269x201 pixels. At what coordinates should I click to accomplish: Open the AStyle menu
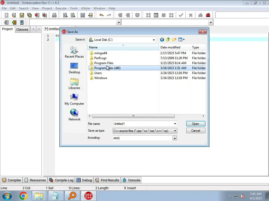tap(85, 8)
